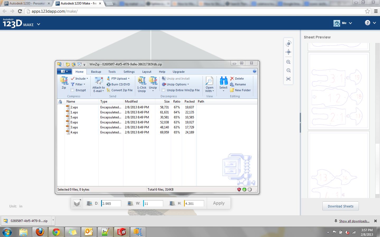Click the sheet preview thumbnail with 31
380x237 pixels.
(339, 91)
